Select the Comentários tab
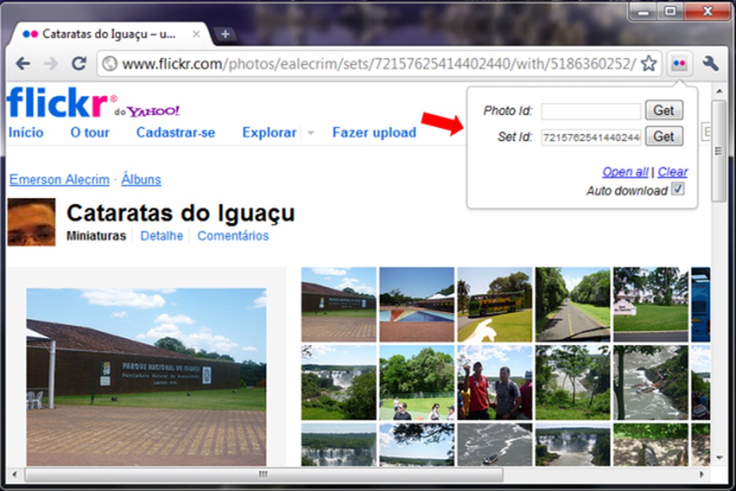Viewport: 736px width, 491px height. pyautogui.click(x=232, y=235)
